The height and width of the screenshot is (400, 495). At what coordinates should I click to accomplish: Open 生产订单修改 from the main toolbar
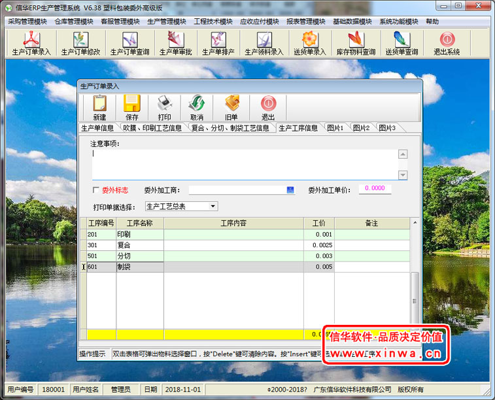[80, 43]
